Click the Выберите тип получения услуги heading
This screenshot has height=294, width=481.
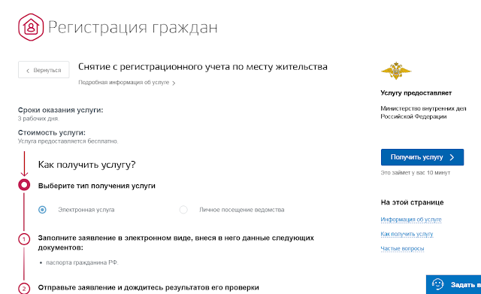pos(97,186)
